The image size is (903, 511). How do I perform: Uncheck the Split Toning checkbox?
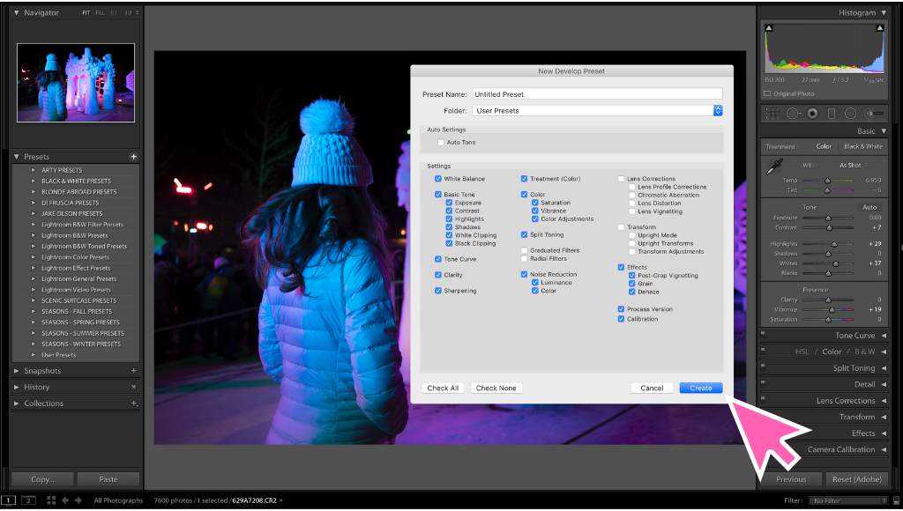click(524, 234)
